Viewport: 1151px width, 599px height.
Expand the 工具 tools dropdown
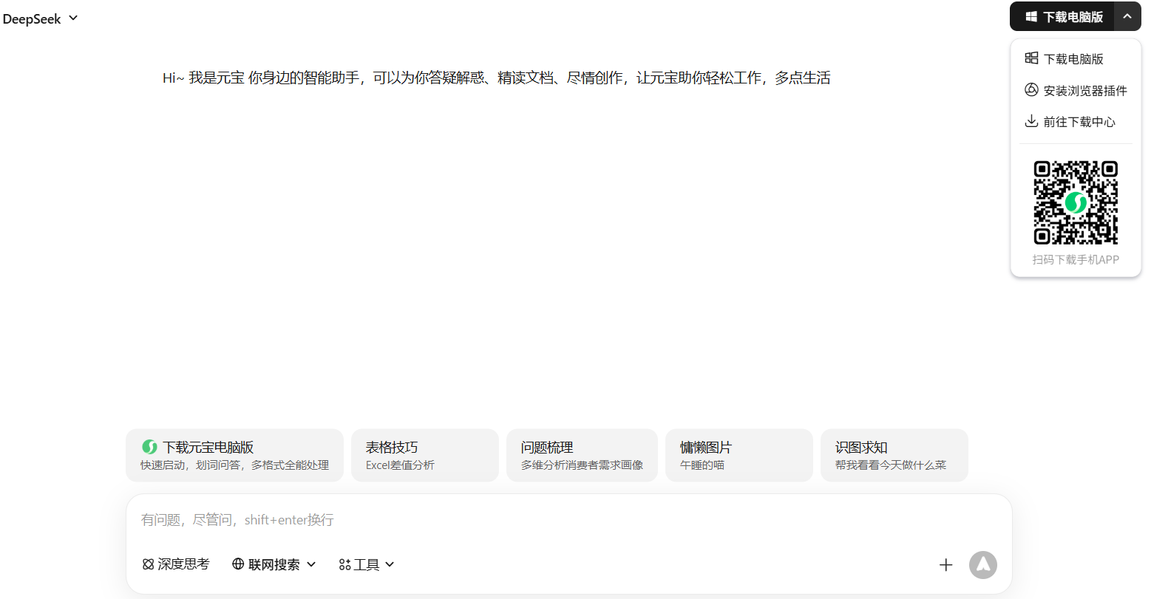[x=390, y=564]
